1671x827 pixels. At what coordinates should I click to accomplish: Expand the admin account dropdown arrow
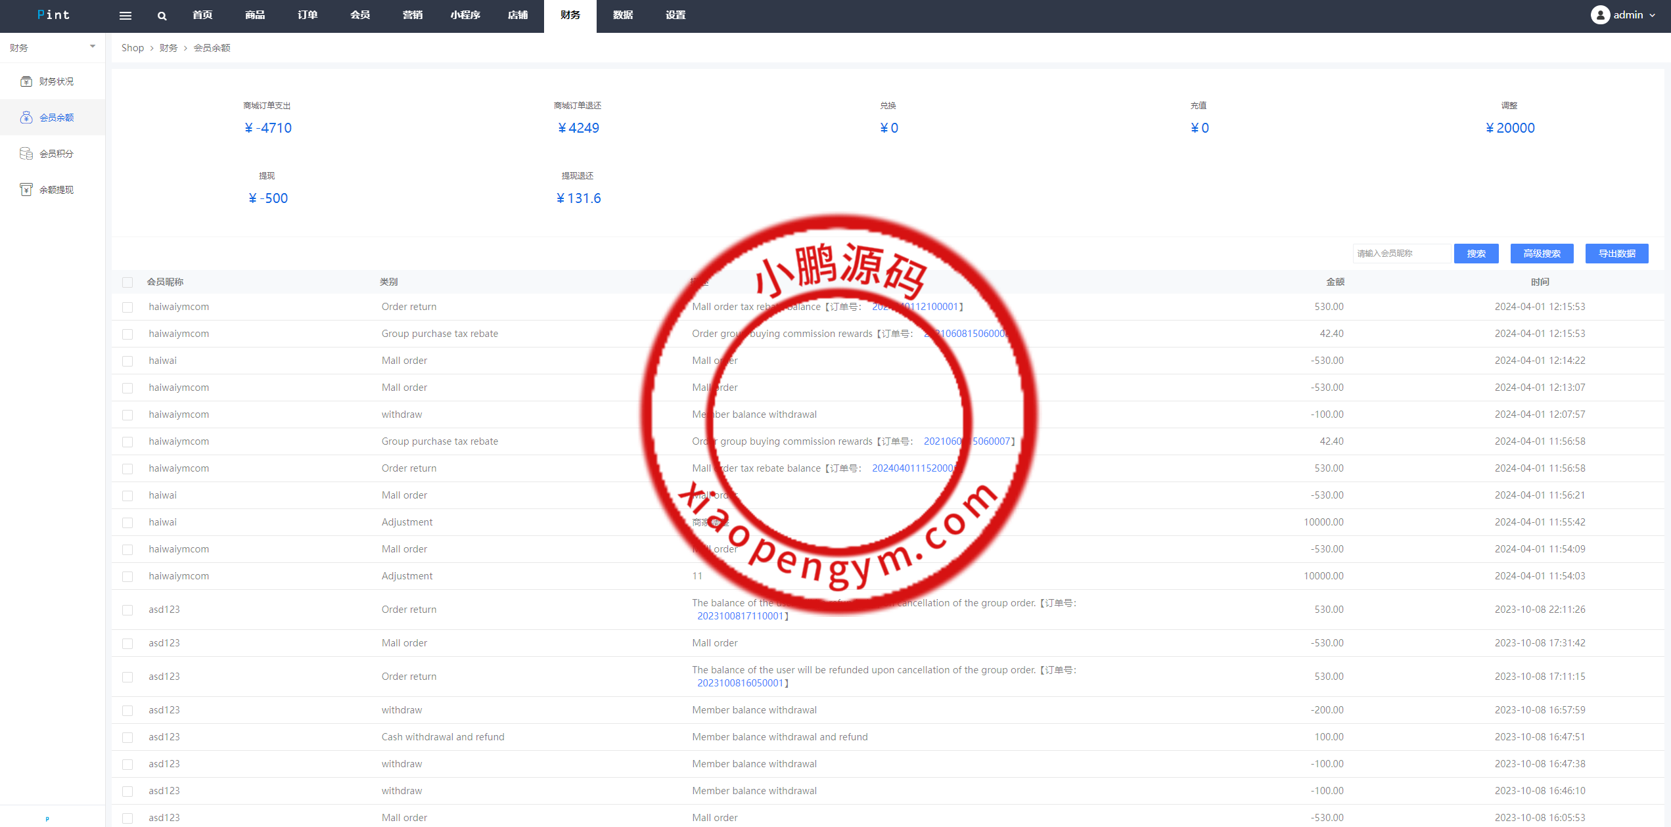click(1652, 15)
